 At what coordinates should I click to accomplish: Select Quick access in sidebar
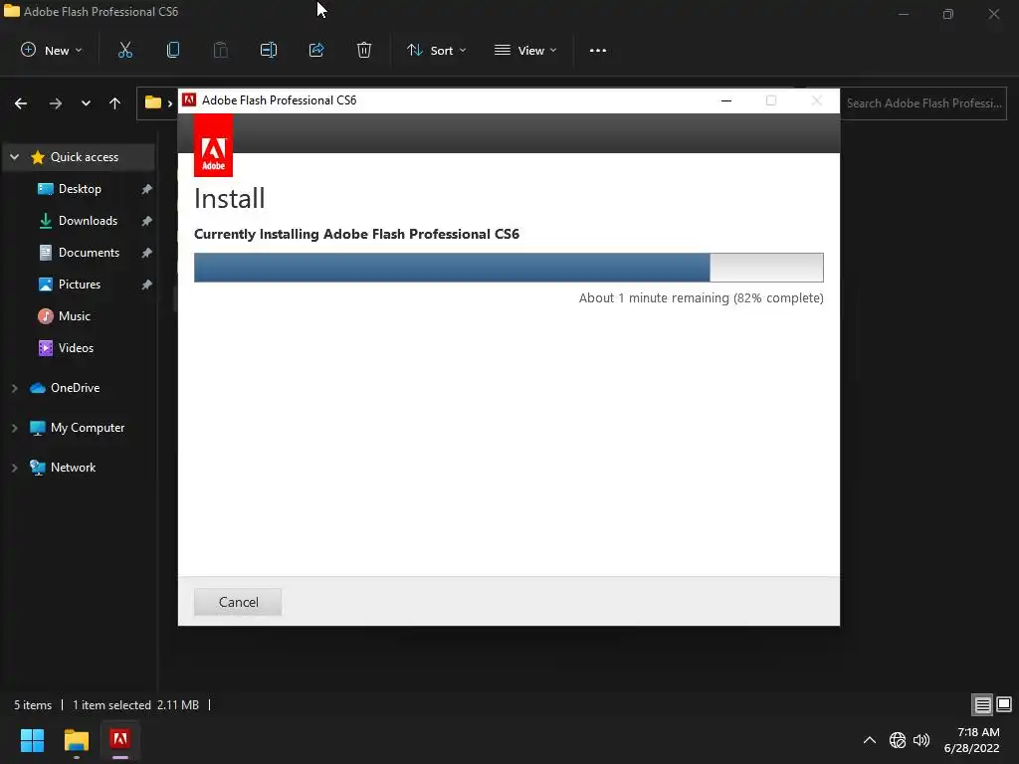pos(85,157)
